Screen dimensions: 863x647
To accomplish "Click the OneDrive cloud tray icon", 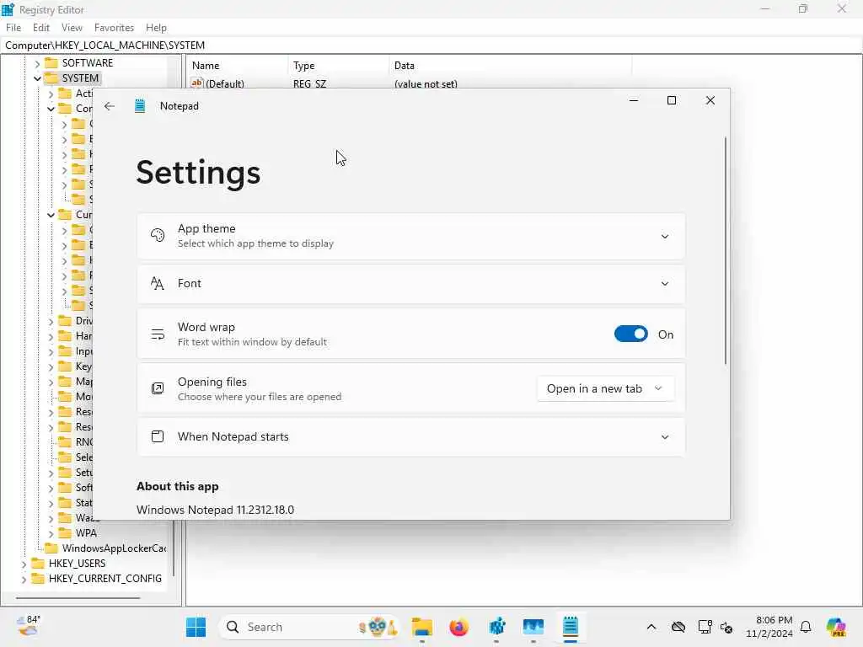I will pyautogui.click(x=678, y=627).
